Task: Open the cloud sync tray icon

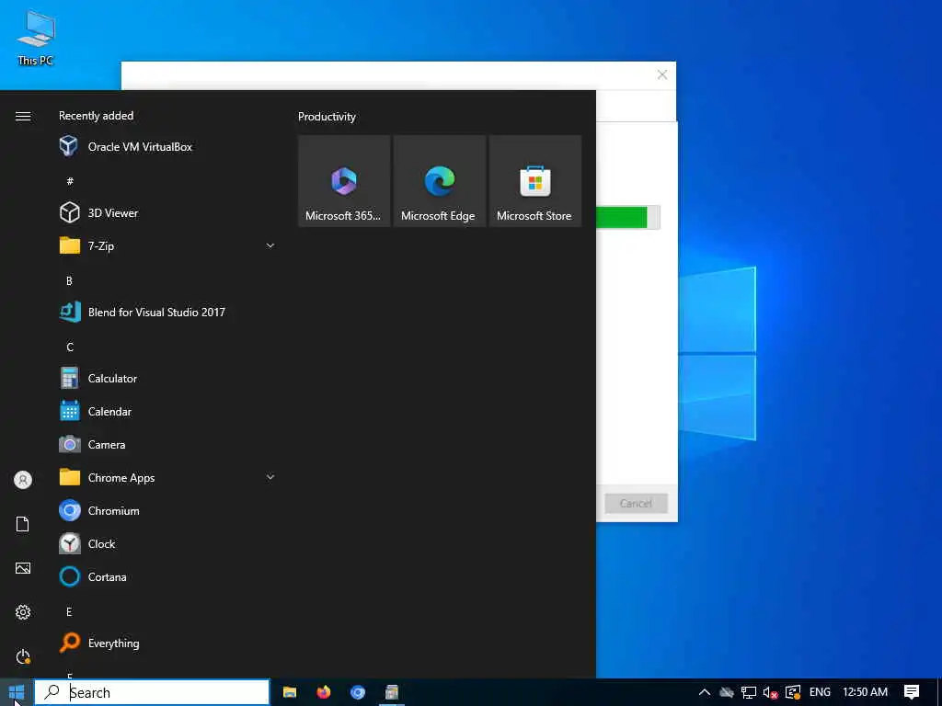Action: click(727, 692)
